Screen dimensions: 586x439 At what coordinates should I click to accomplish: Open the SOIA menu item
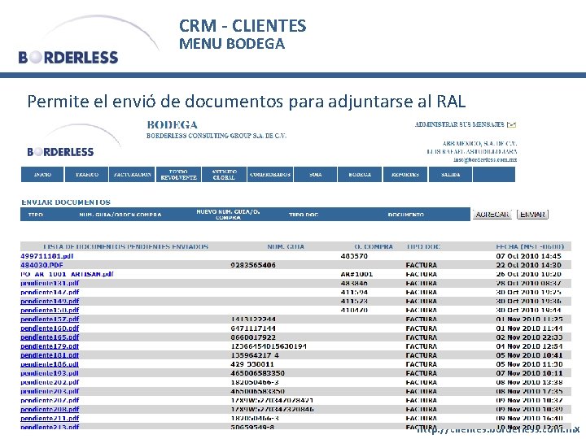pyautogui.click(x=316, y=174)
